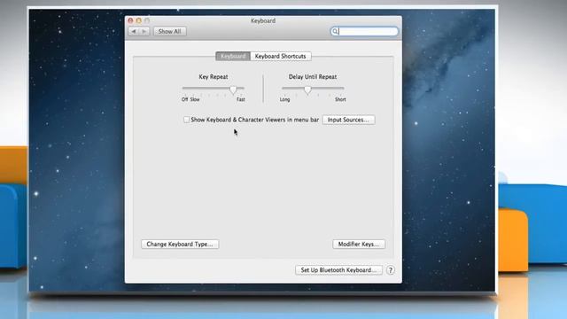Open help with the question mark button
This screenshot has height=319, width=567.
(x=391, y=270)
